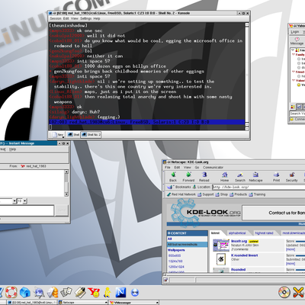Viewport: 305px width, 305px height.
Task: Open the gold coins stack icon in the panel
Action: point(53,293)
